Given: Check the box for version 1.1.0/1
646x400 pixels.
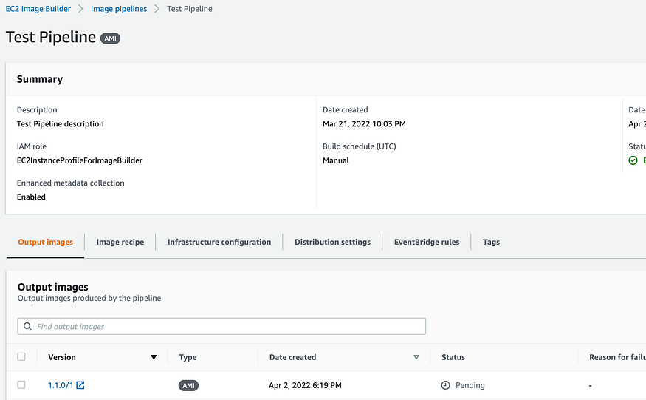Looking at the screenshot, I should click(21, 384).
